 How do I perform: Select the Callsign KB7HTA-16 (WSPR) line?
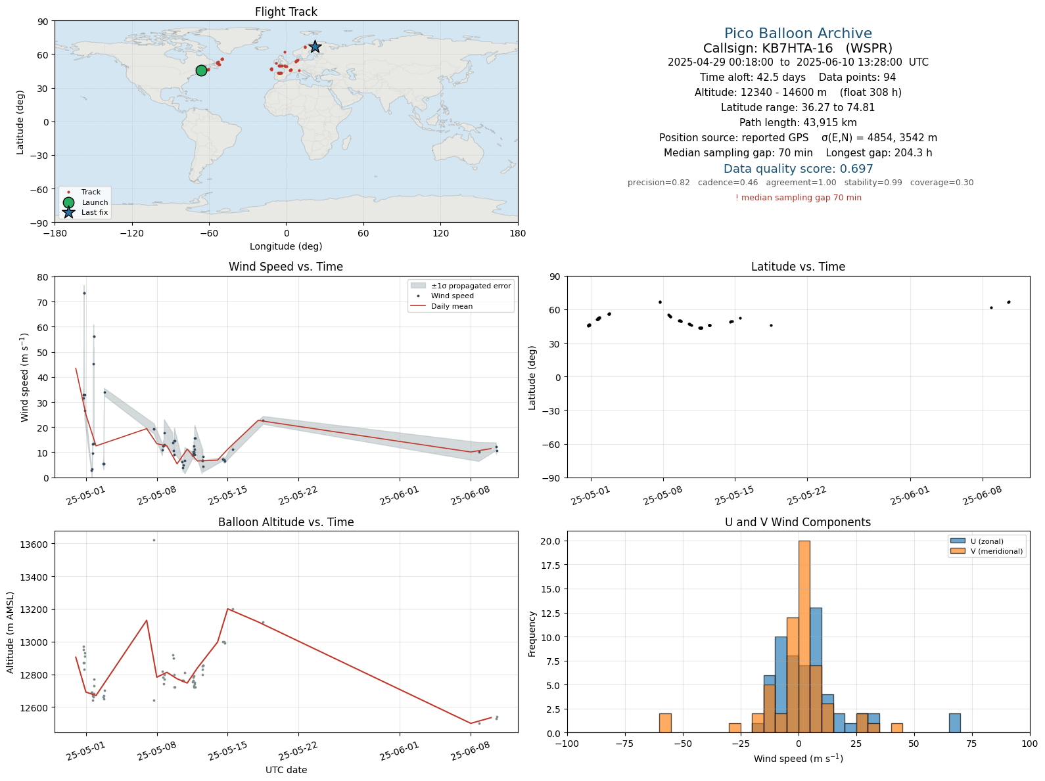coord(798,48)
